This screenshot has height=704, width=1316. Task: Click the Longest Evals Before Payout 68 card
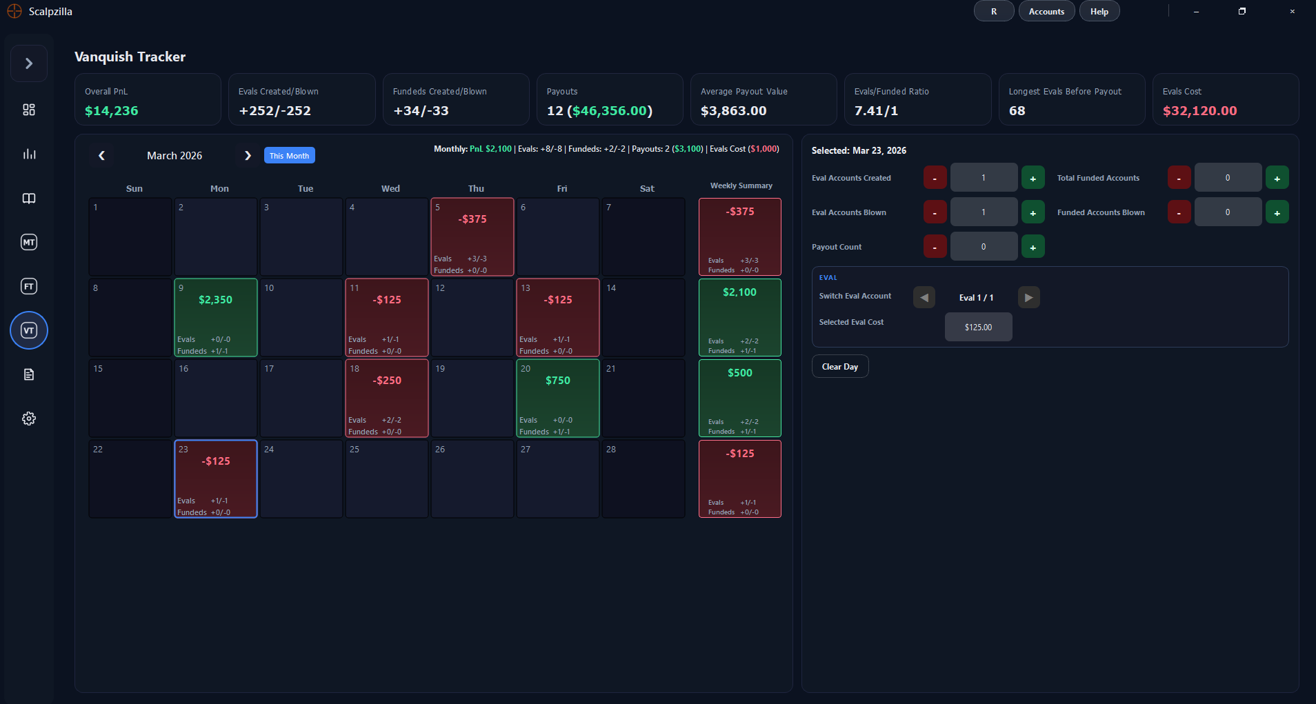(x=1072, y=100)
